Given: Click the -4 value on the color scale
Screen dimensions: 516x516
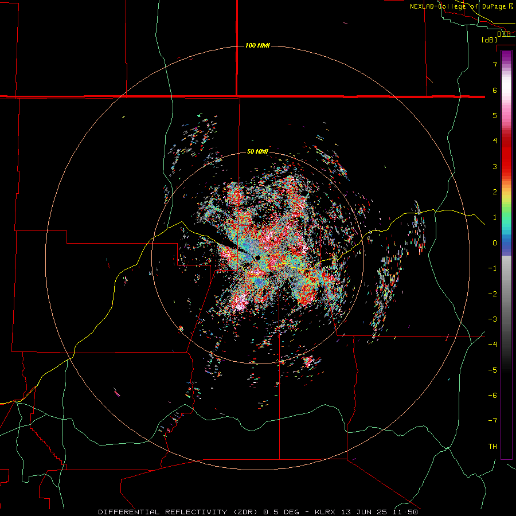Looking at the screenshot, I should (x=492, y=345).
